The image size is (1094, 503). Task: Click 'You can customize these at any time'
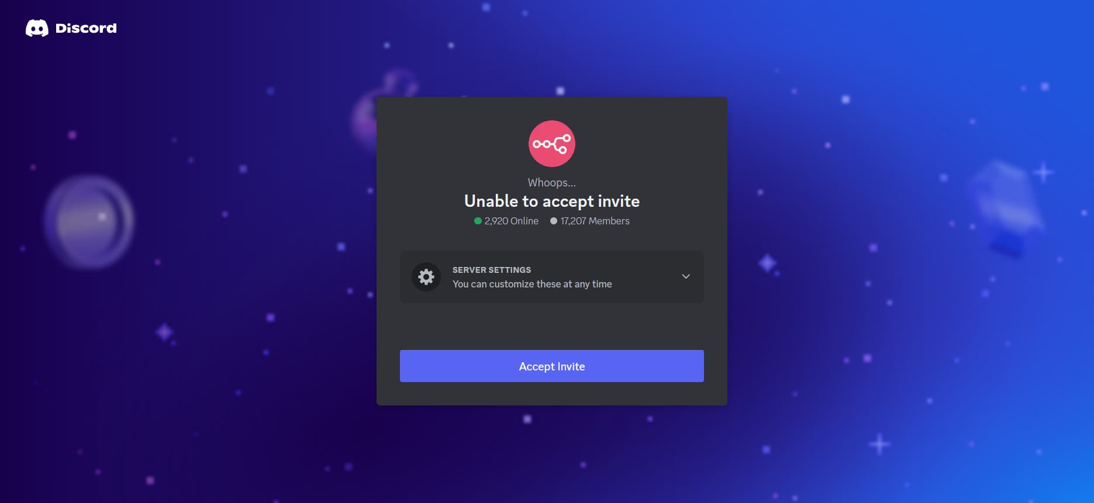tap(532, 284)
